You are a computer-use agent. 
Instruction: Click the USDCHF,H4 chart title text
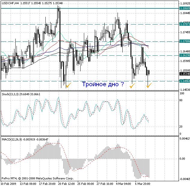[10, 3]
